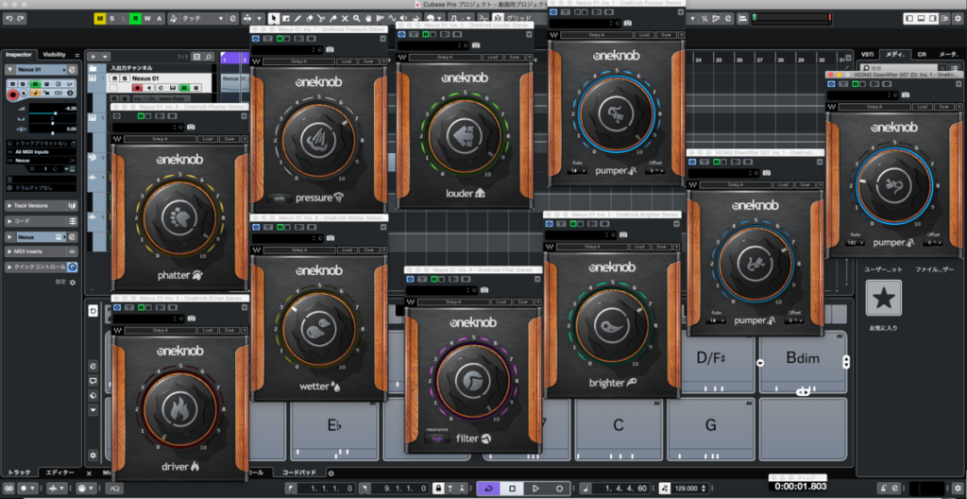The height and width of the screenshot is (499, 967).
Task: Toggle the yellow global Mute M button
Action: coord(100,19)
